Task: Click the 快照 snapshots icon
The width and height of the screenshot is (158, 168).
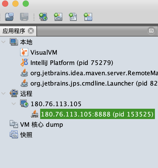Action: coord(14,134)
